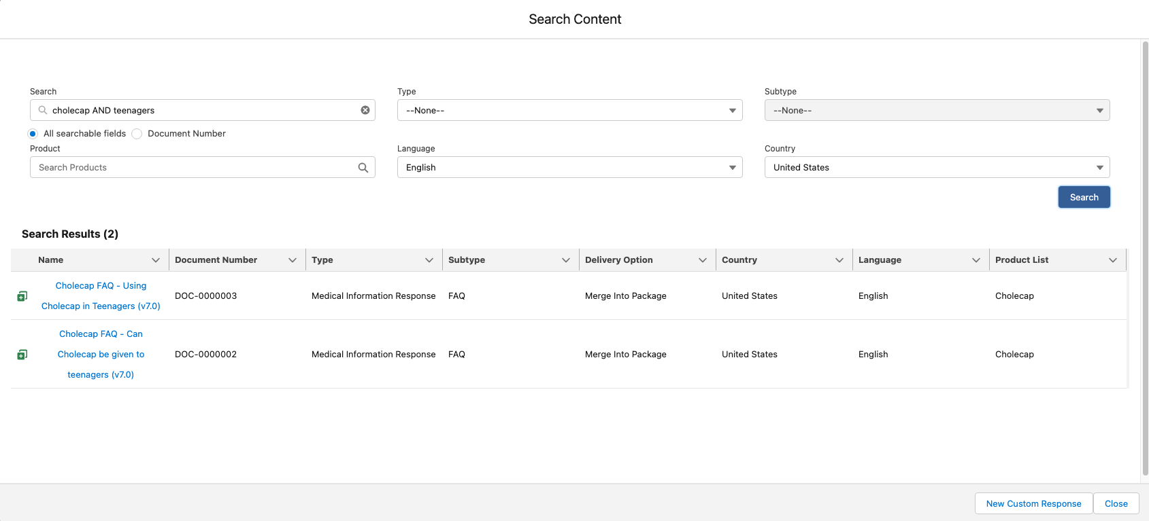The width and height of the screenshot is (1149, 521).
Task: Open the Subtype column header menu
Action: point(566,260)
